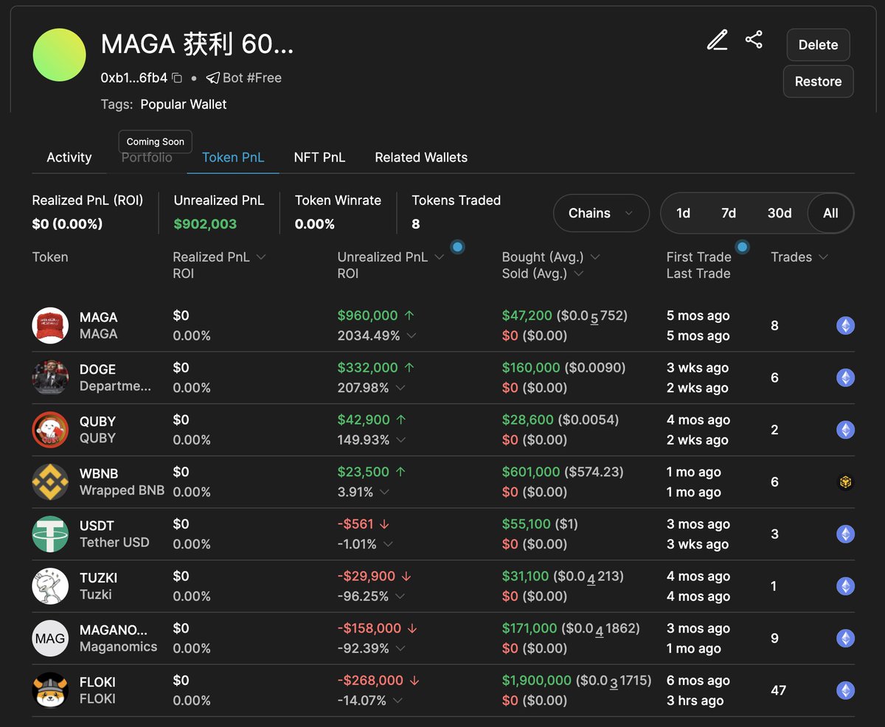Copy the wallet address 0xb1...6fb4

tap(177, 78)
